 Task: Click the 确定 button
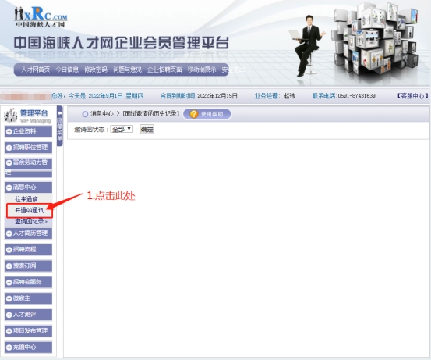[147, 129]
